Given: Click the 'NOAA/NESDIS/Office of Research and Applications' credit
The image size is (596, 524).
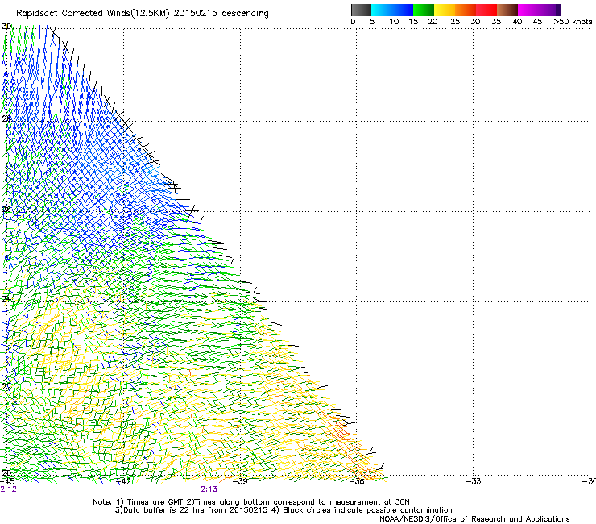Looking at the screenshot, I should [474, 519].
